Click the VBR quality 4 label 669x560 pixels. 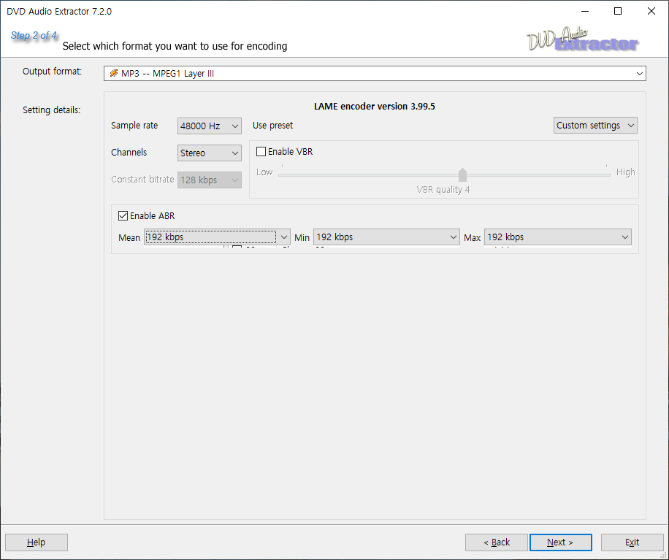click(x=443, y=190)
